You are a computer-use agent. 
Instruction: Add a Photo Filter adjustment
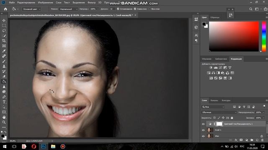click(223, 73)
